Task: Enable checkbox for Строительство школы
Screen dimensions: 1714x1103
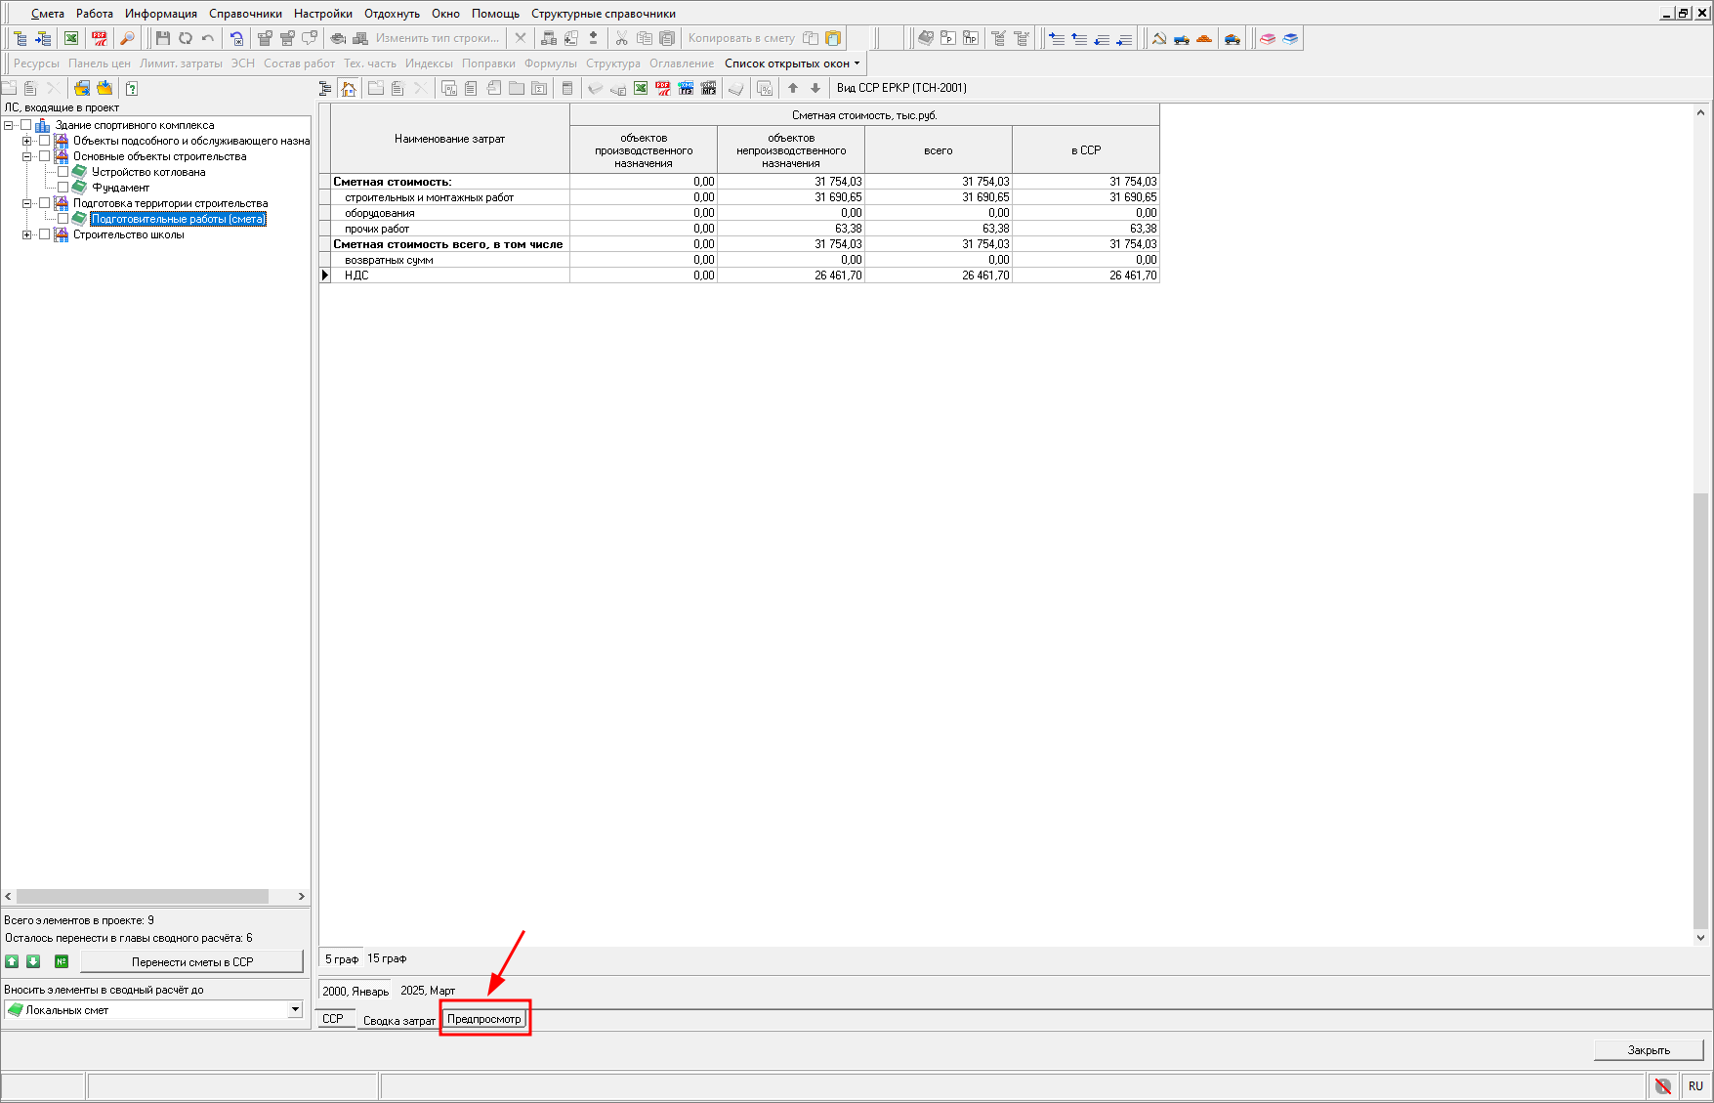Action: point(45,234)
